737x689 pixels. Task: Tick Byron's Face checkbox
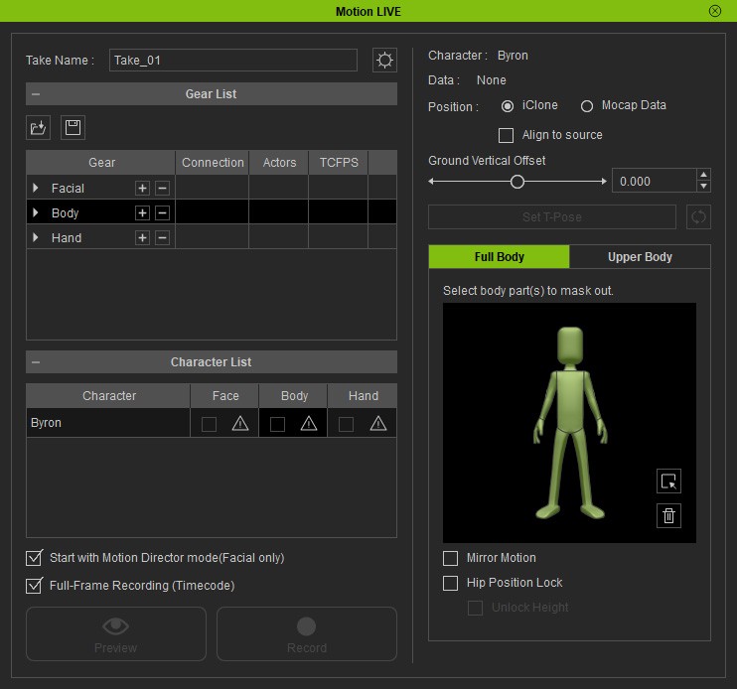coord(209,425)
